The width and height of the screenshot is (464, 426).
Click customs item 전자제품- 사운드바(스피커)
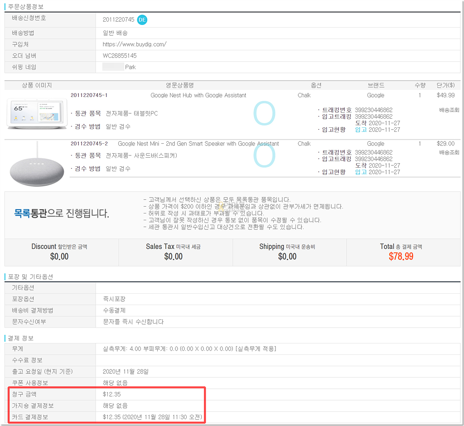coord(141,155)
